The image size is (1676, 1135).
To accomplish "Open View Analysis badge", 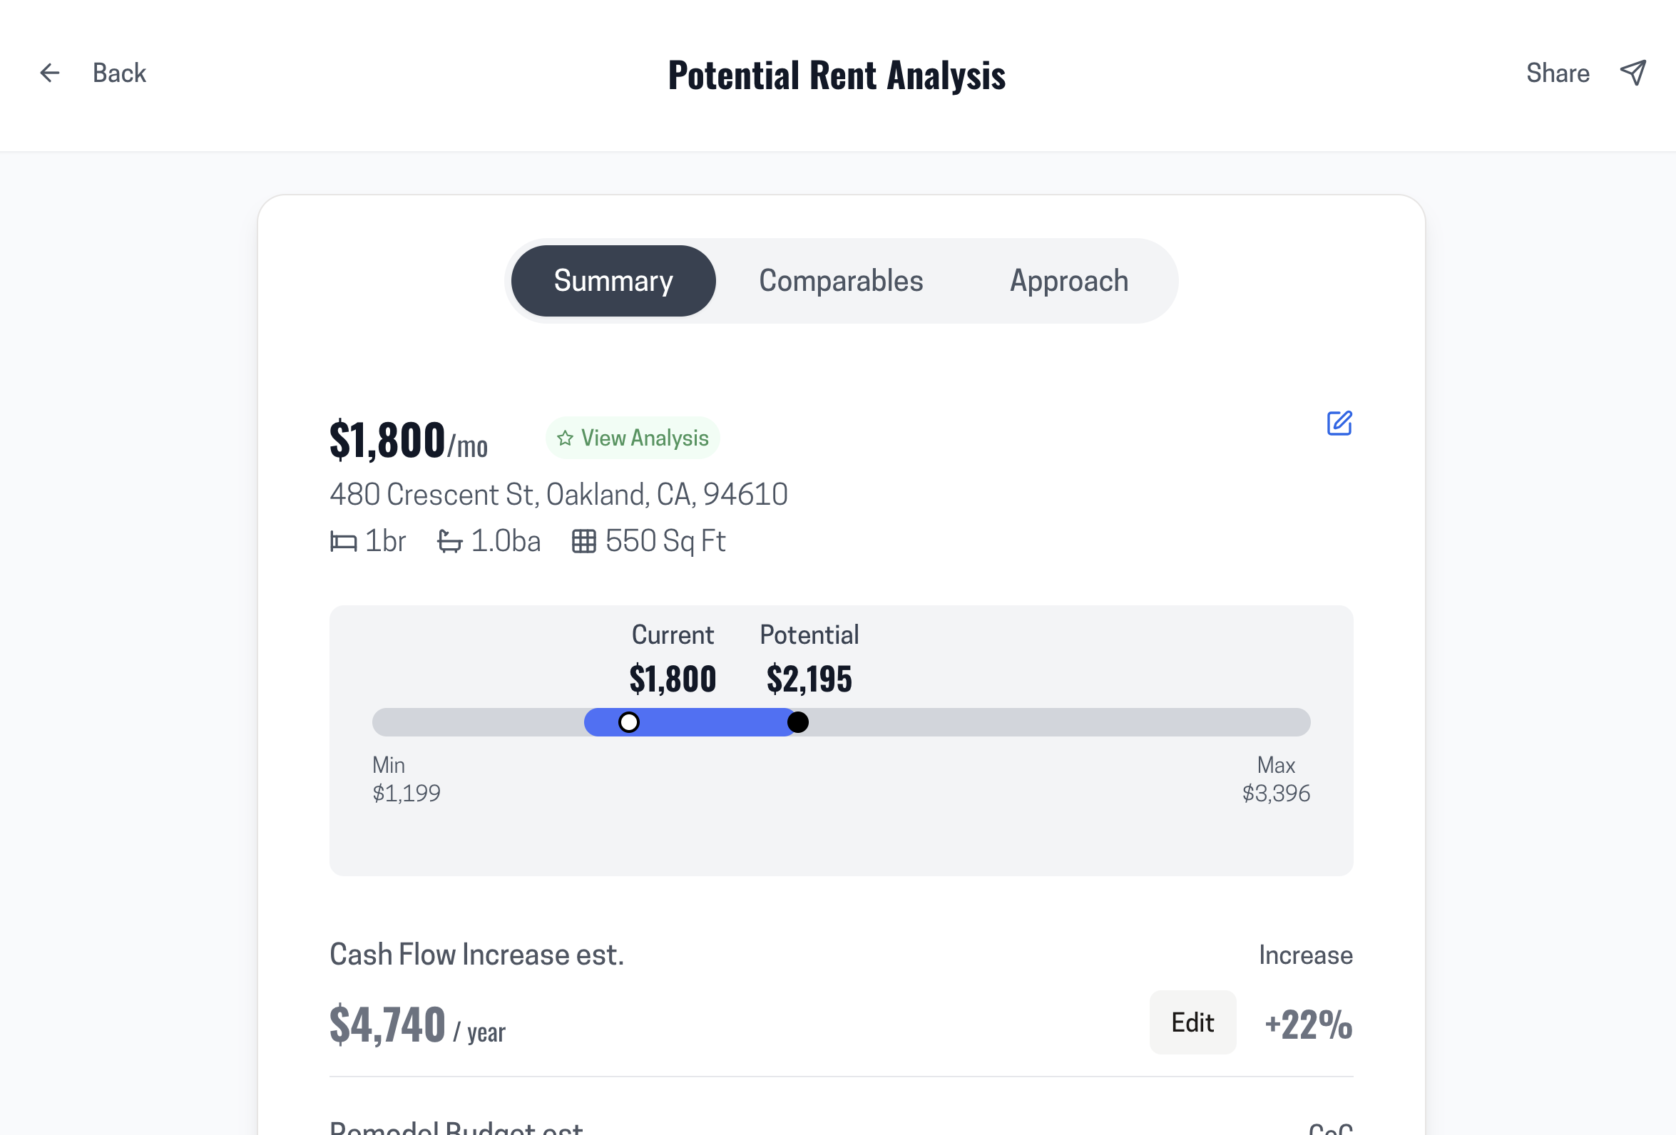I will pos(633,438).
